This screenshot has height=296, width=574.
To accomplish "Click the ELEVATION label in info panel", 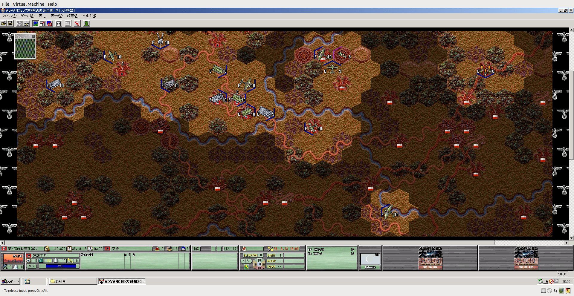I will click(251, 255).
